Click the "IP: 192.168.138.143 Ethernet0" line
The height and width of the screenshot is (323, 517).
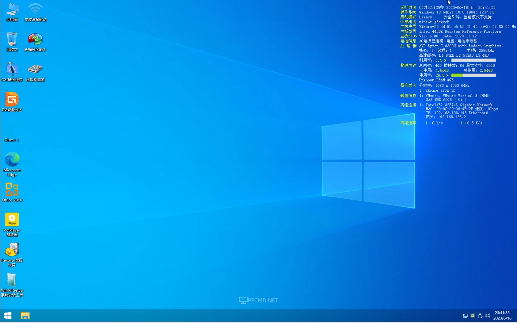click(457, 113)
